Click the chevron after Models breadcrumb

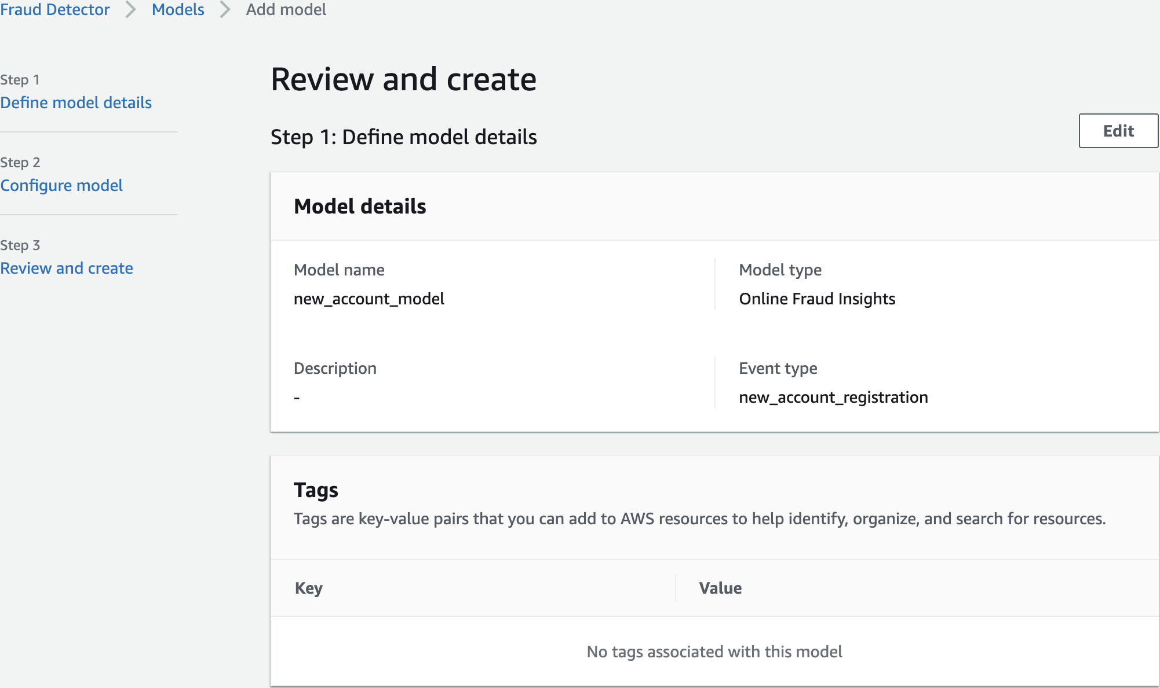pos(225,10)
